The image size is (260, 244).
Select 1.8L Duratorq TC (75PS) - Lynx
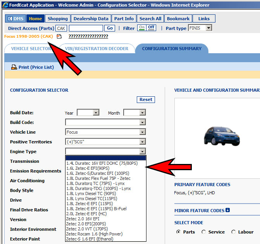click(x=106, y=183)
